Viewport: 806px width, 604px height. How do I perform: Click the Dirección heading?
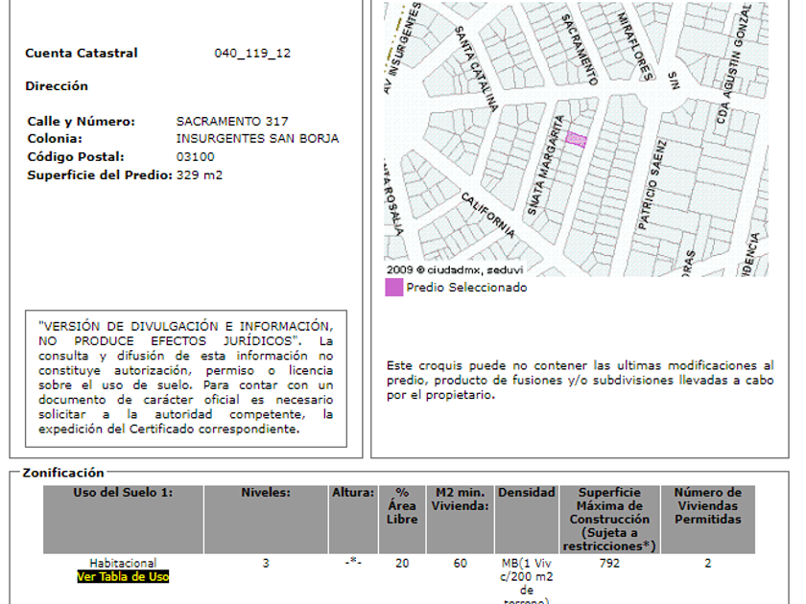coord(57,85)
